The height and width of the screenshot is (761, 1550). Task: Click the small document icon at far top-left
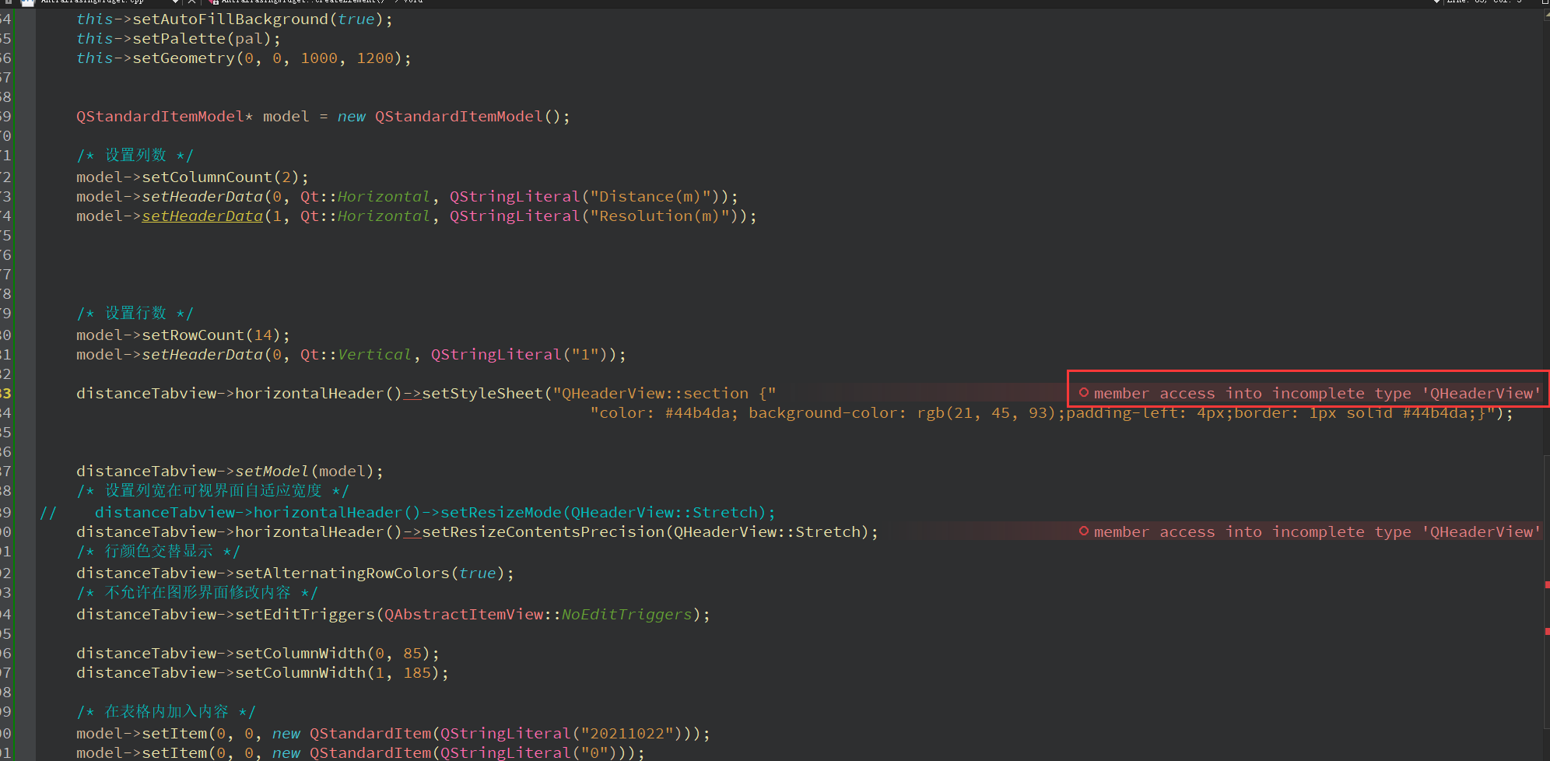tap(8, 2)
